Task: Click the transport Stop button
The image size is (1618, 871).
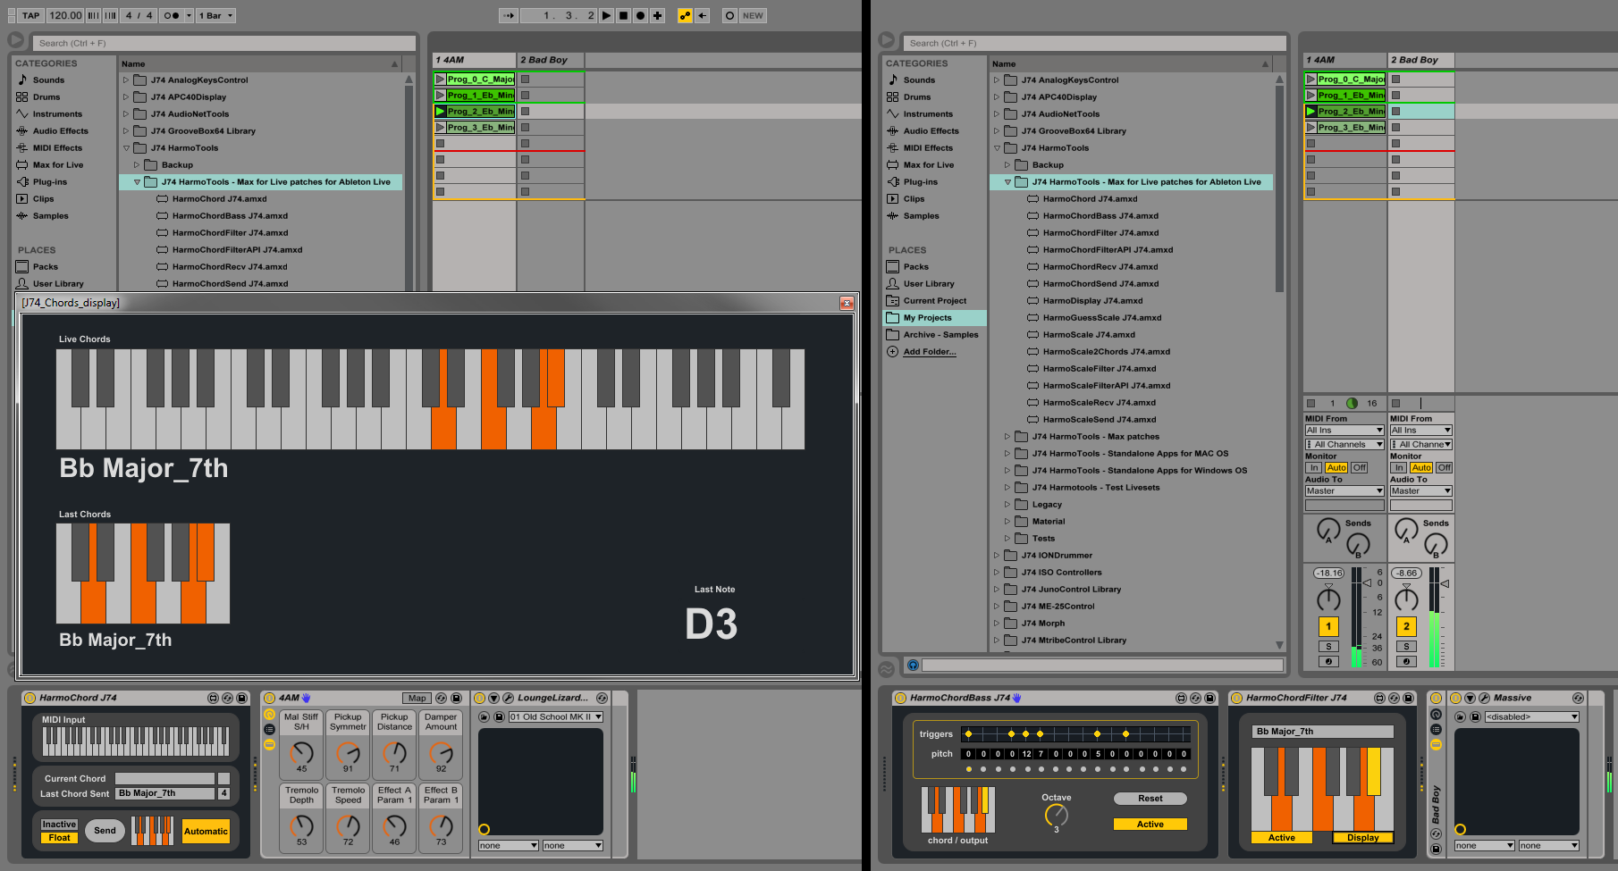Action: pyautogui.click(x=624, y=15)
